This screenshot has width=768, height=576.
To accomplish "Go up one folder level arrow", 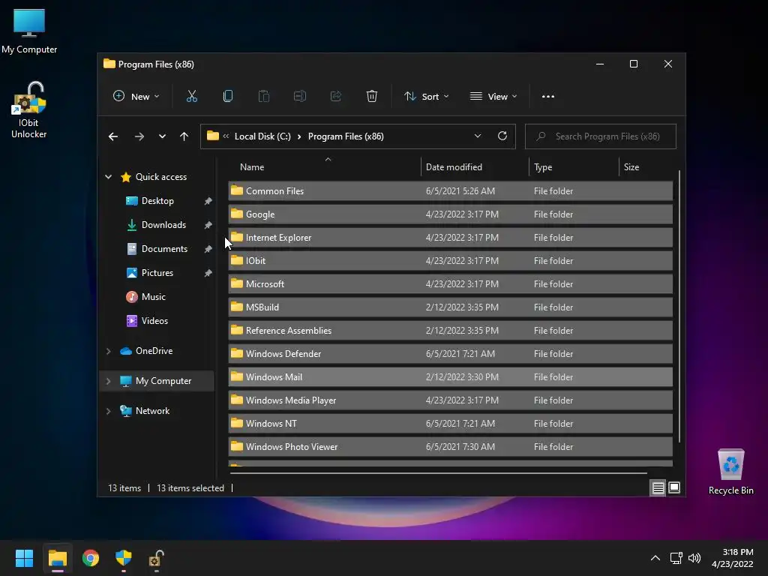I will point(184,136).
